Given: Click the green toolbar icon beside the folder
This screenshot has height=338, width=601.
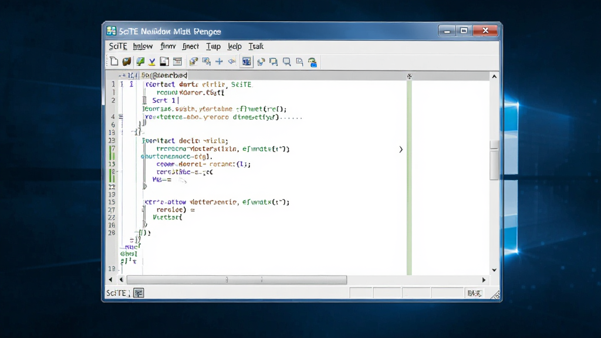Looking at the screenshot, I should [140, 61].
